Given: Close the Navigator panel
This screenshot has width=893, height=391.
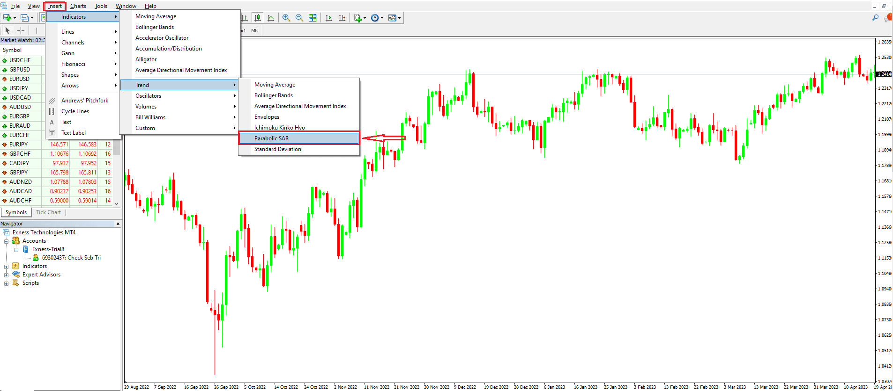Looking at the screenshot, I should [x=118, y=224].
